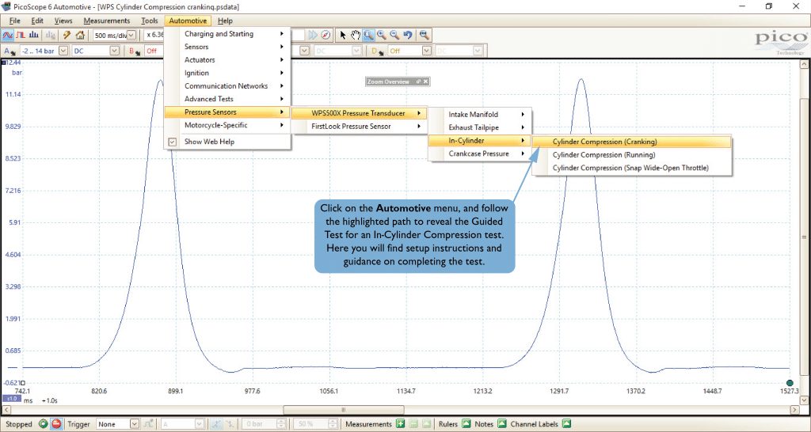Click the Channel D options button
The height and width of the screenshot is (432, 811).
tap(378, 51)
